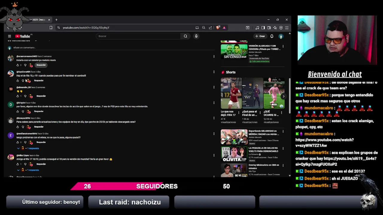Image resolution: width=383 pixels, height=215 pixels.
Task: Click the zoom magnifier icon in address bar
Action: pyautogui.click(x=204, y=27)
